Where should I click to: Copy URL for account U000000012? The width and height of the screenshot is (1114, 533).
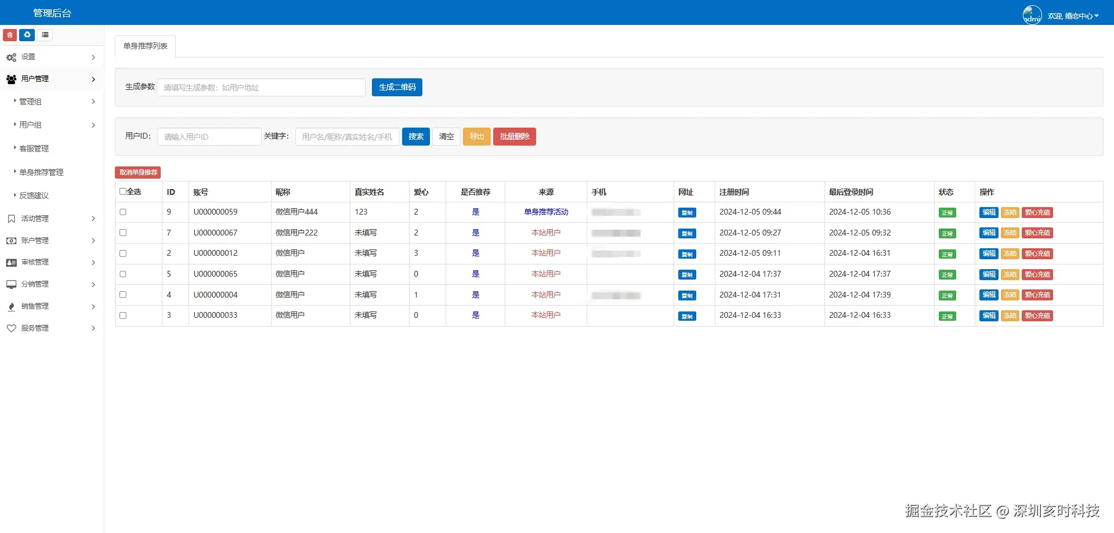(x=687, y=254)
